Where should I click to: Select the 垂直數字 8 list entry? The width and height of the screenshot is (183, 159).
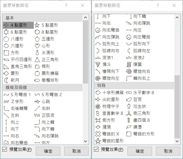(110, 113)
